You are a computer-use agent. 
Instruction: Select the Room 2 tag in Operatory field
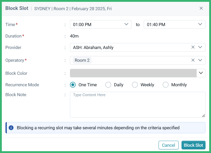[82, 60]
